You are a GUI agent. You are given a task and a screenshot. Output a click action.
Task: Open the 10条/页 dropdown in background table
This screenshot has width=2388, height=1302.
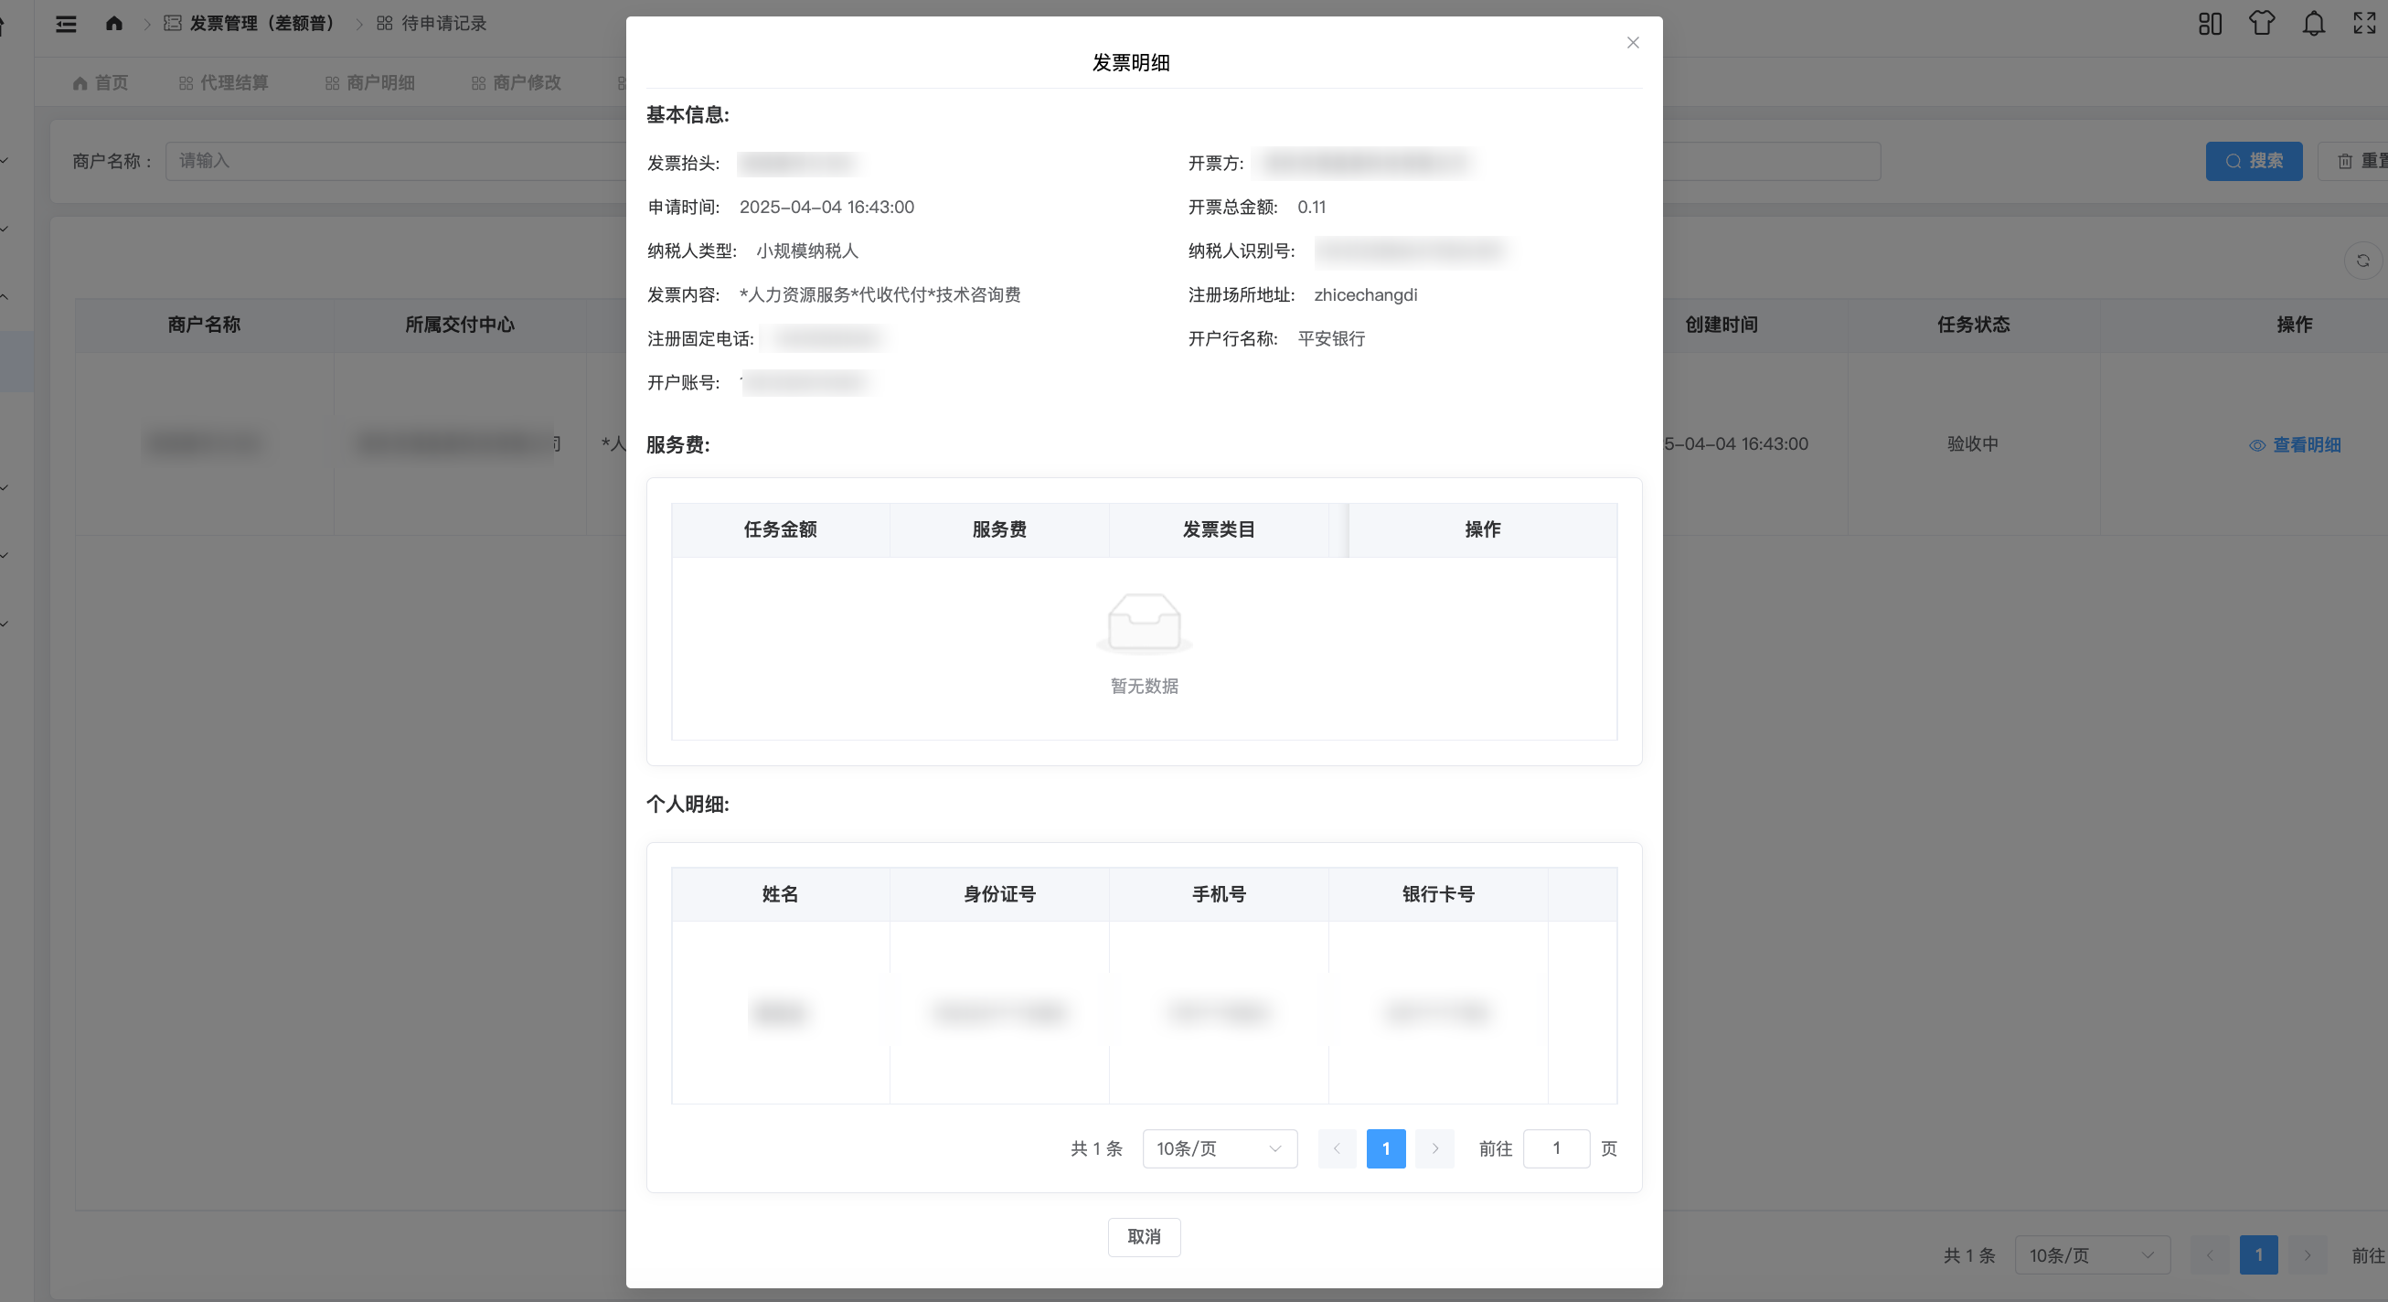tap(2092, 1254)
